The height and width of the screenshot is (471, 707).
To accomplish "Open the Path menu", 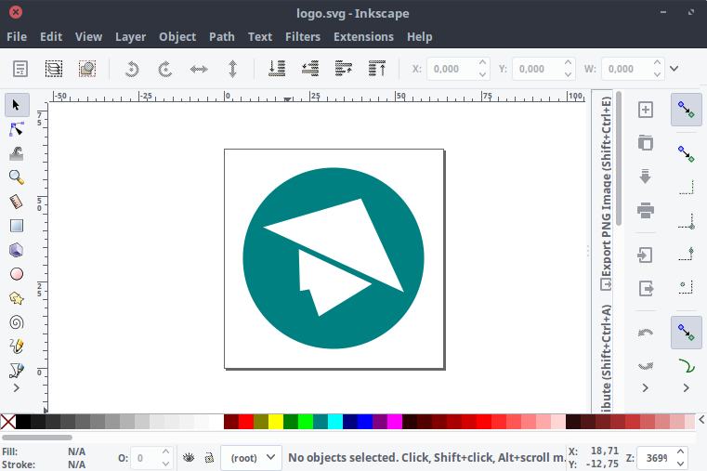I will tap(222, 37).
